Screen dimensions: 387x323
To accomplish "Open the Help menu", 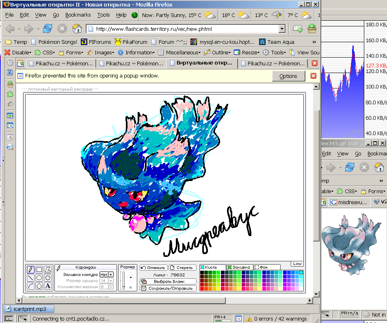I will (121, 15).
